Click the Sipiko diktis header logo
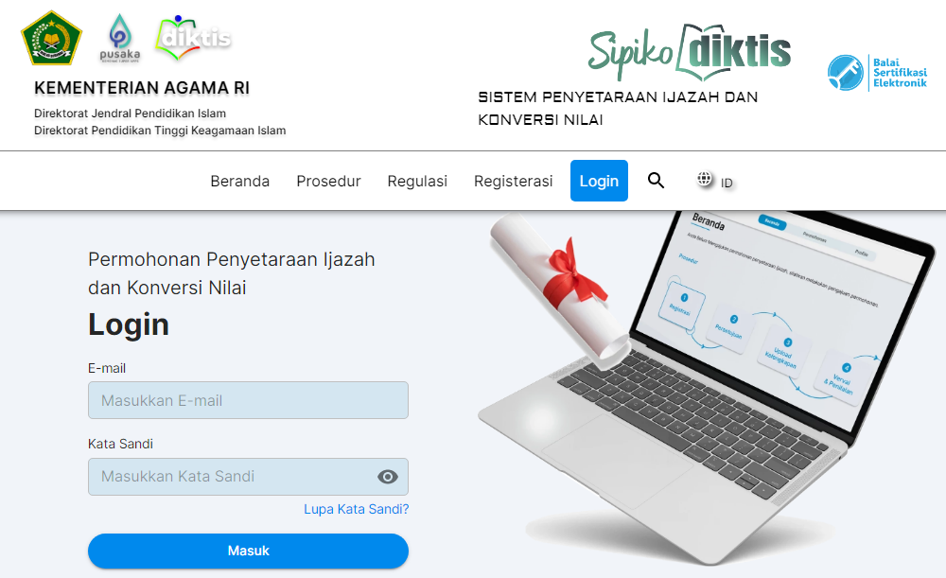 click(689, 52)
